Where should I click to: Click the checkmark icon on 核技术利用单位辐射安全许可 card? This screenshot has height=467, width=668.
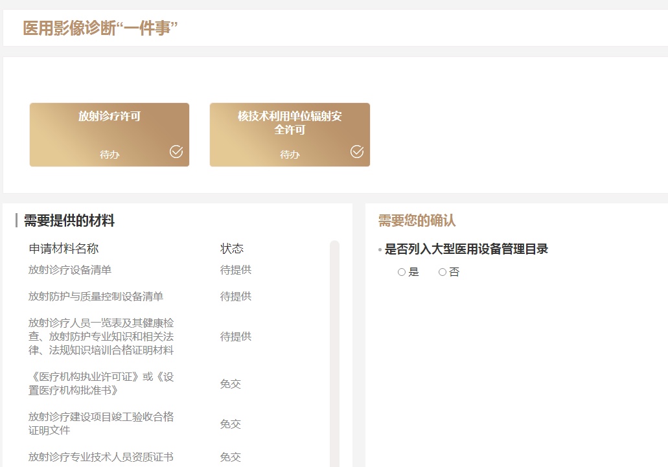click(x=357, y=152)
